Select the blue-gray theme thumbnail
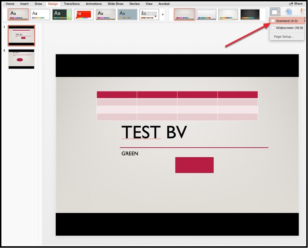Image resolution: width=308 pixels, height=248 pixels. pos(127,14)
